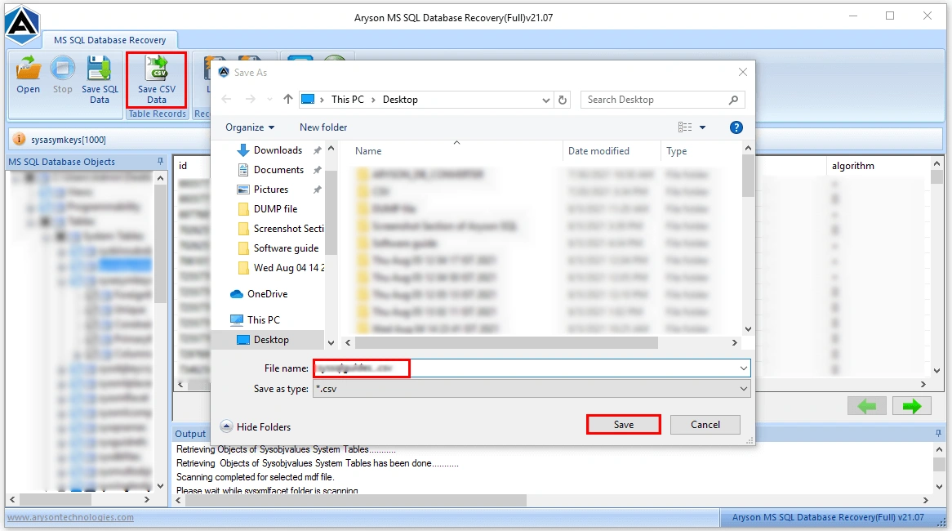
Task: Click the Save button
Action: (x=624, y=425)
